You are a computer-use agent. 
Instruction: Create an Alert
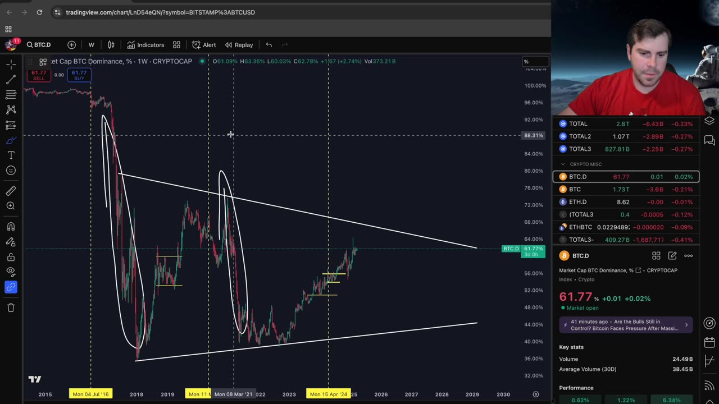tap(204, 45)
